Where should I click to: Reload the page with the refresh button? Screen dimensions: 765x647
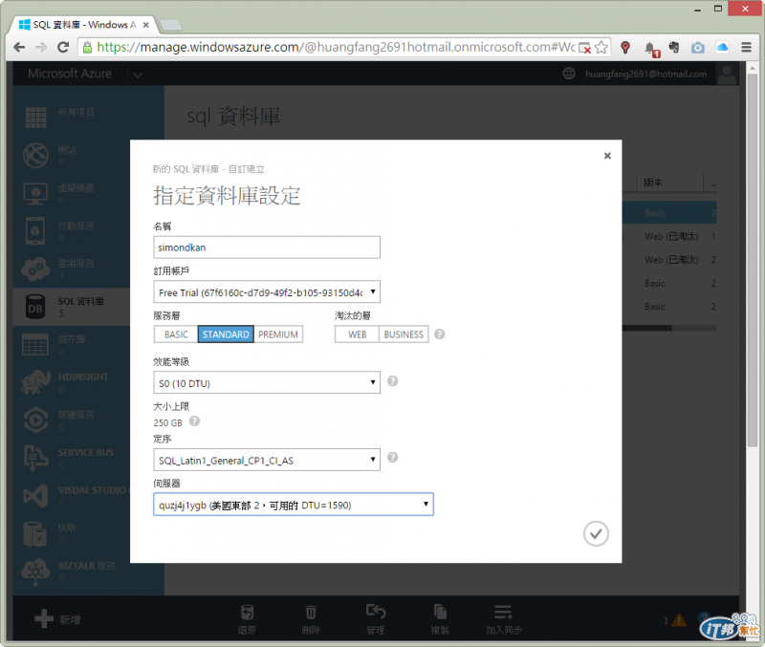coord(63,47)
